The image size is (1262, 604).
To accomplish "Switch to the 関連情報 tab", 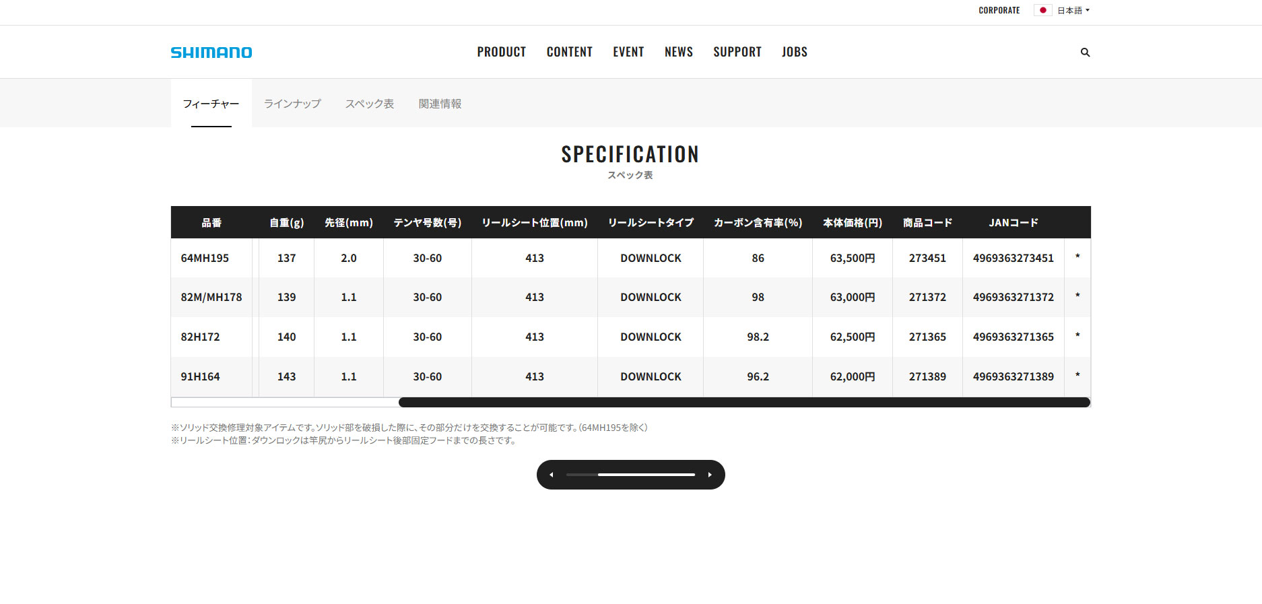I will point(440,104).
